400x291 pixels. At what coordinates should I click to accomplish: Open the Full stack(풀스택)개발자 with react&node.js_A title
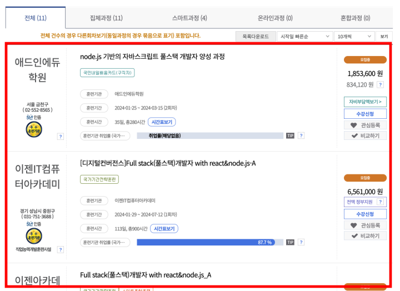[146, 275]
